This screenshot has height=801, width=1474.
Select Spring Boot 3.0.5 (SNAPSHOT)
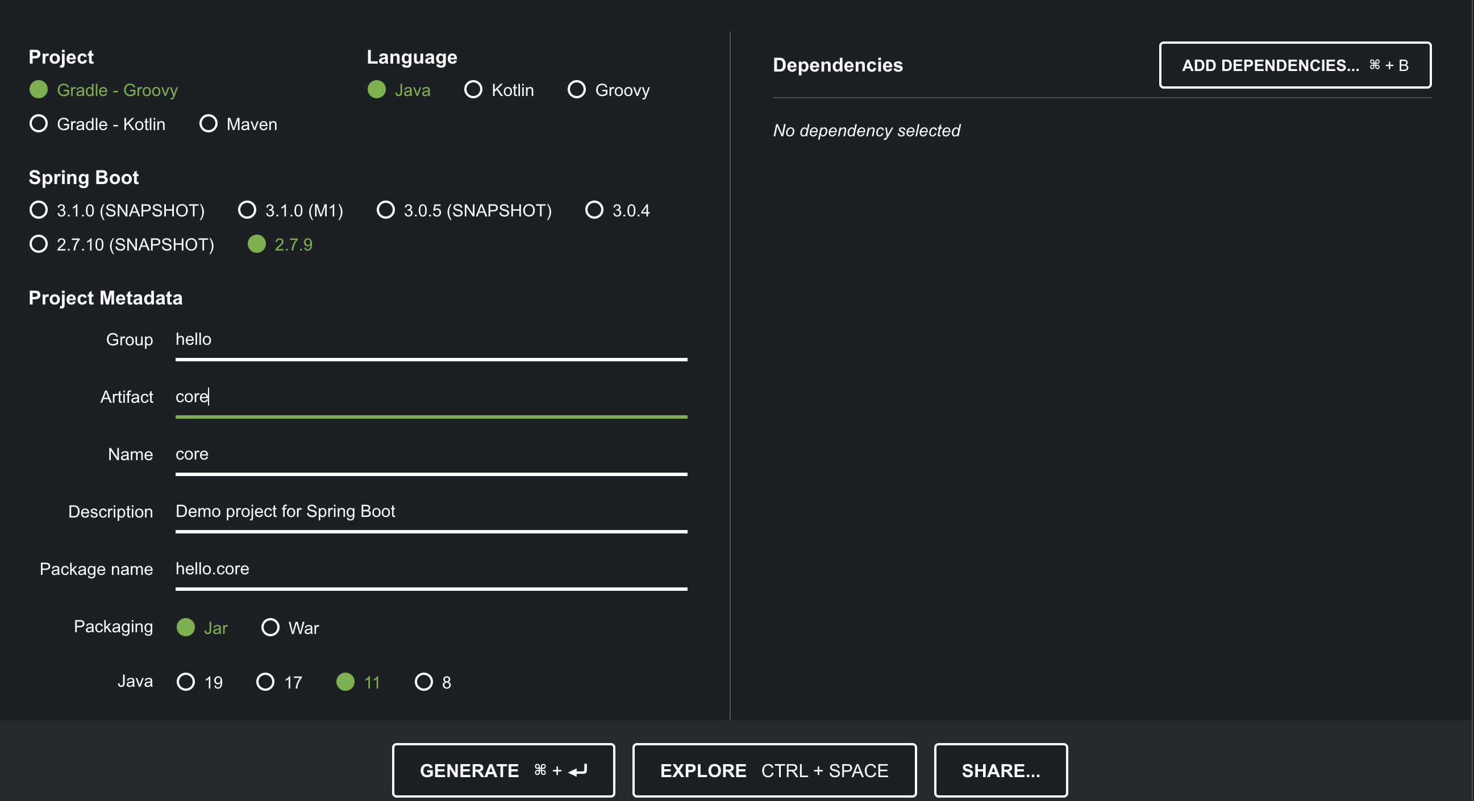(386, 210)
